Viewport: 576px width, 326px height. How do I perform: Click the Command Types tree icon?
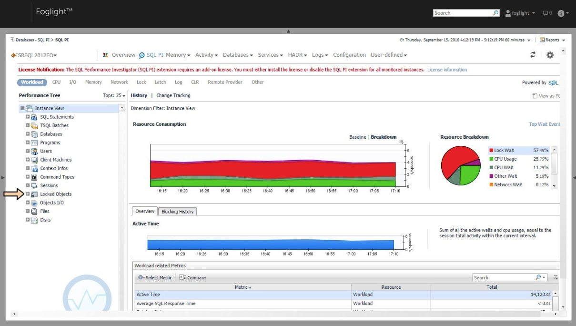pos(34,177)
